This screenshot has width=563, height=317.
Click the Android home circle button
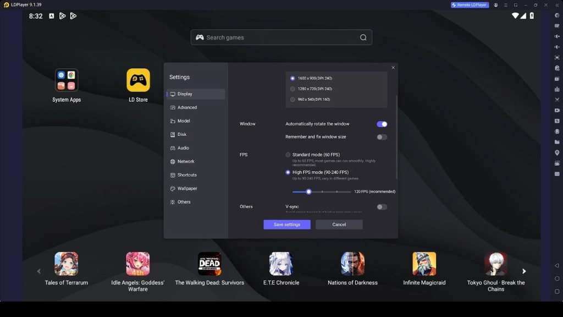click(x=557, y=278)
